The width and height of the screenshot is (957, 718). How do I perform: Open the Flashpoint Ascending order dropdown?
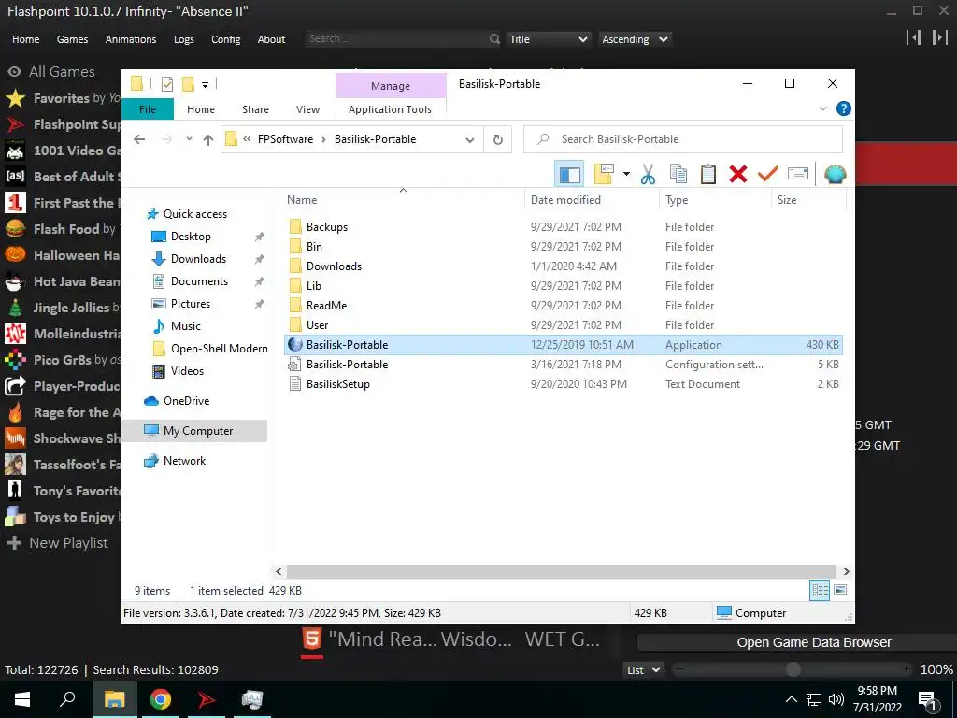click(x=635, y=39)
